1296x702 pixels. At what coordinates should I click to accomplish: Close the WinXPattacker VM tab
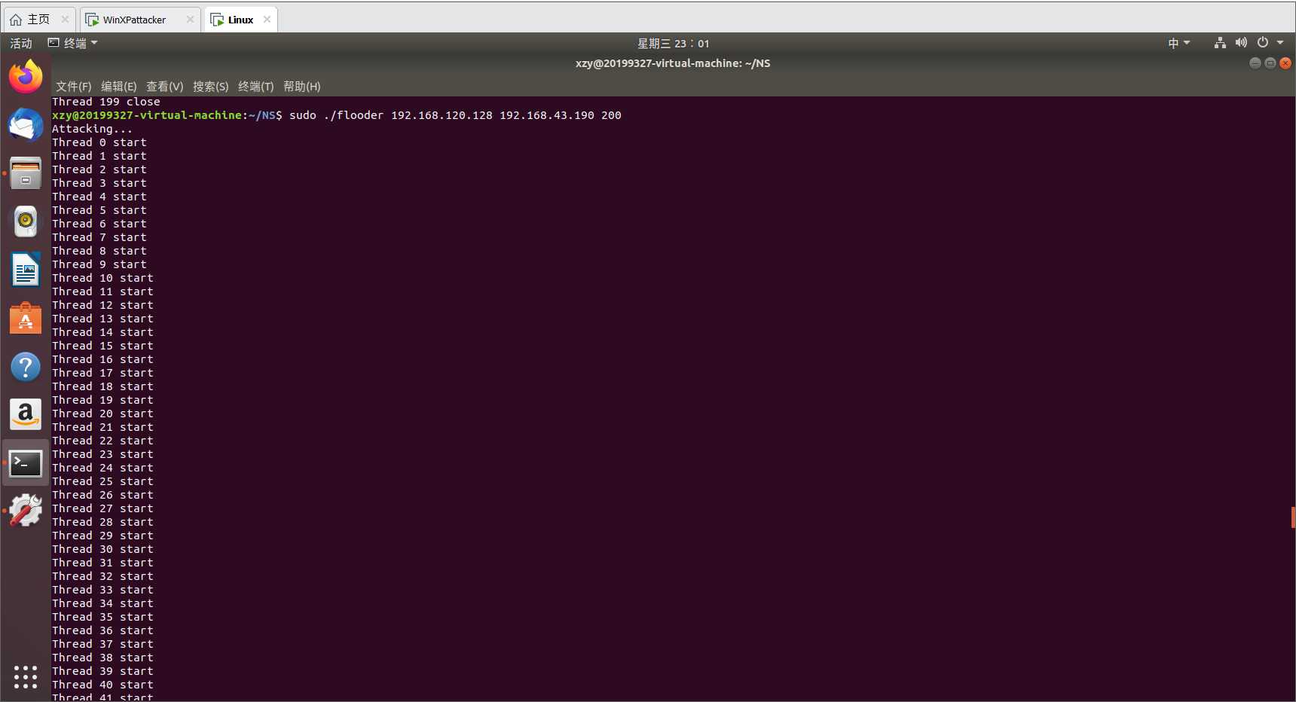[190, 20]
